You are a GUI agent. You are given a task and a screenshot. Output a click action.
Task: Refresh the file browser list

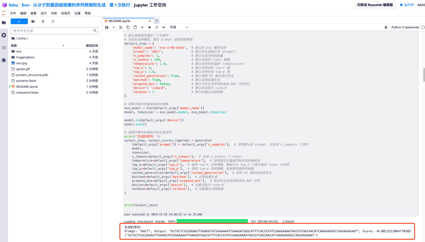pyautogui.click(x=53, y=21)
